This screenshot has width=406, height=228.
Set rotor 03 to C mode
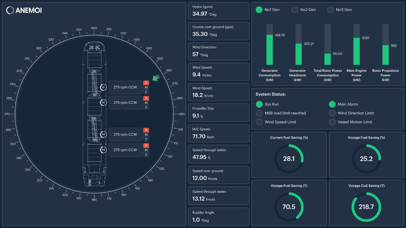[x=146, y=139]
